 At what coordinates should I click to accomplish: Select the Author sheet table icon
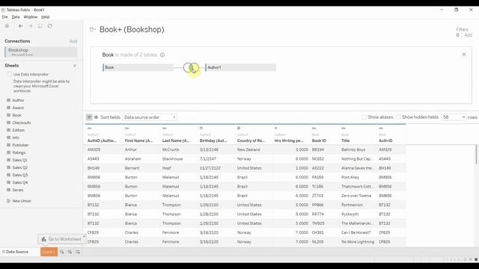[x=8, y=100]
